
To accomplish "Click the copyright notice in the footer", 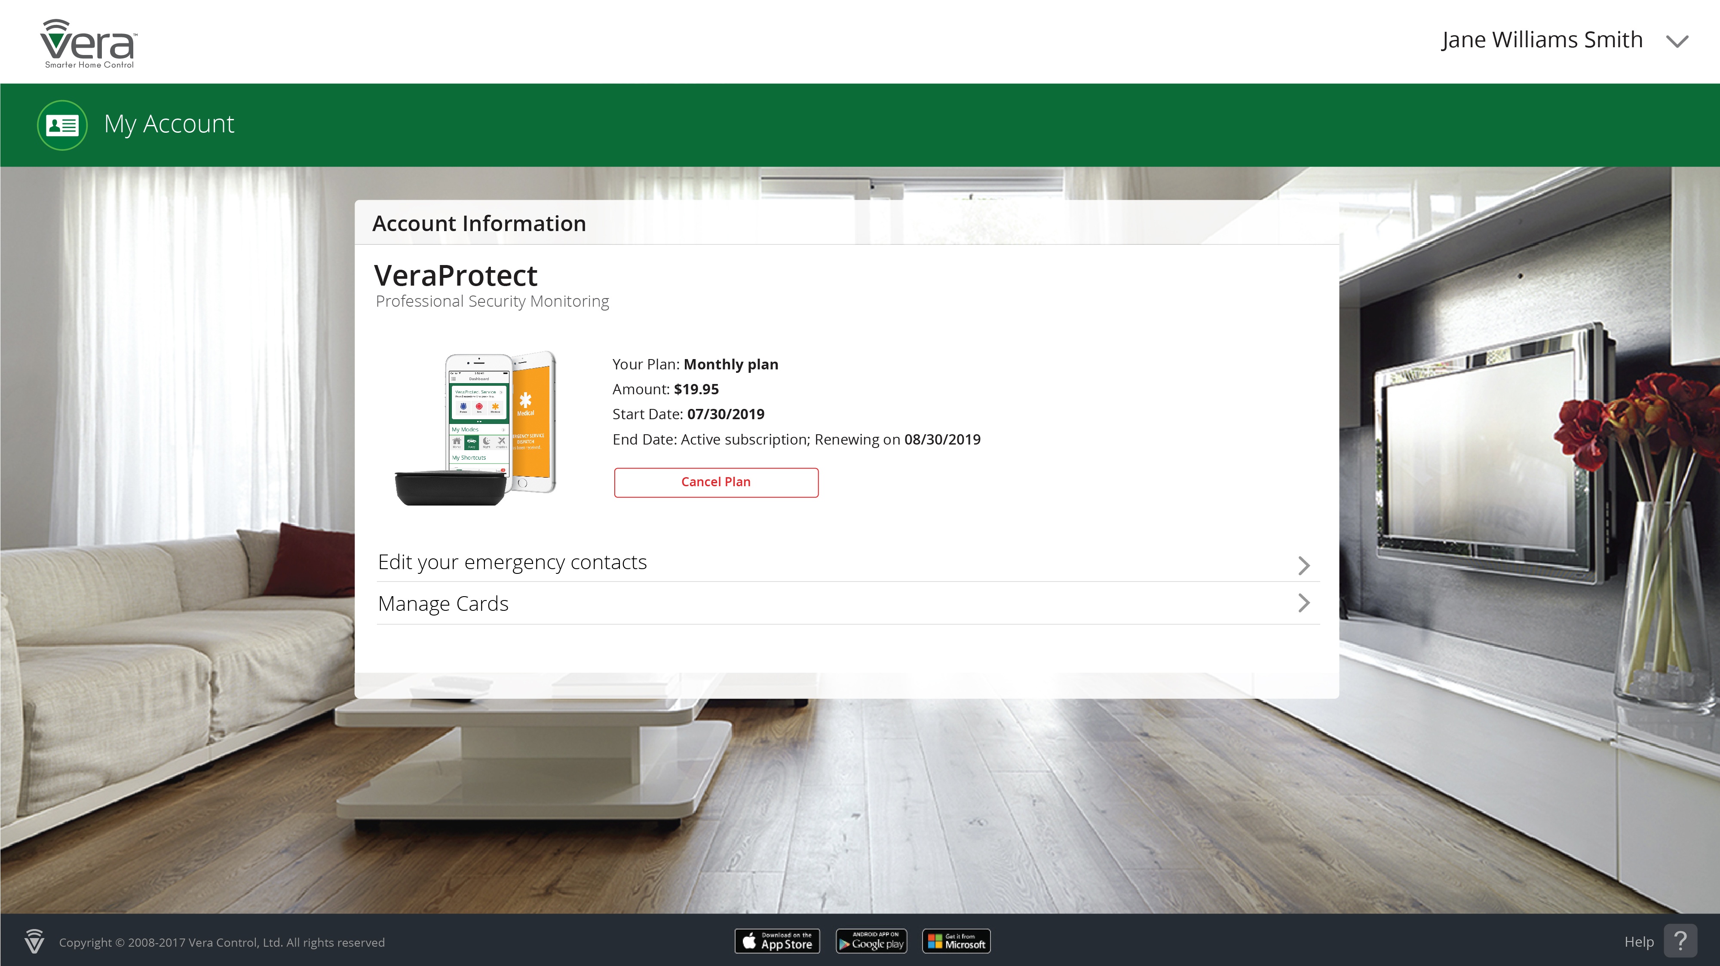I will pos(222,943).
